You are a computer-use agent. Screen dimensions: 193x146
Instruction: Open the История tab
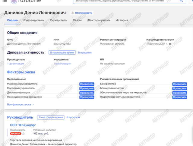point(122,20)
